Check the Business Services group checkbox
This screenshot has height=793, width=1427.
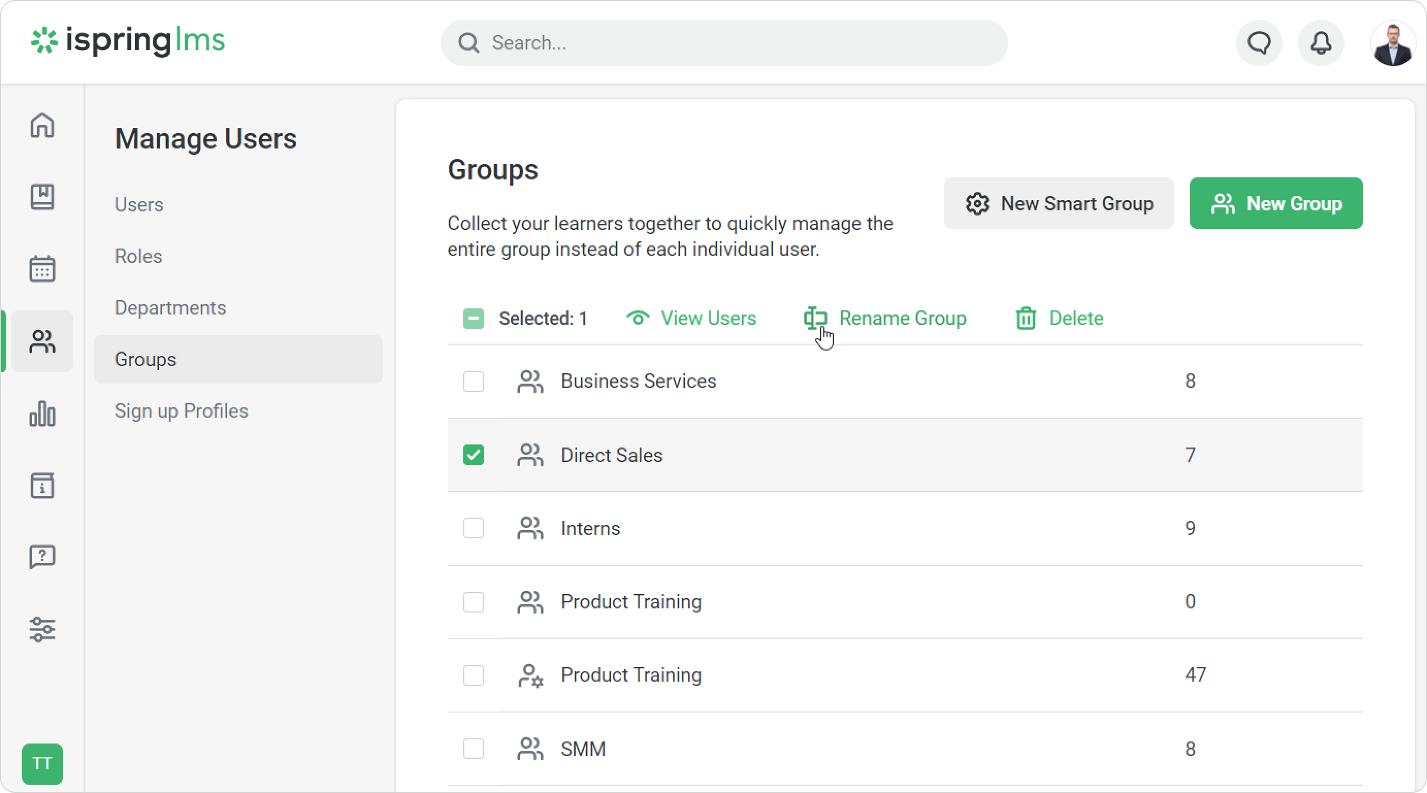(x=473, y=381)
